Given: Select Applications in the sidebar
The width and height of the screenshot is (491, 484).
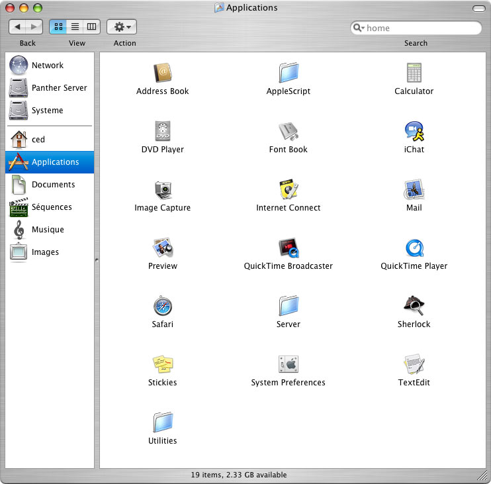Looking at the screenshot, I should [x=50, y=162].
